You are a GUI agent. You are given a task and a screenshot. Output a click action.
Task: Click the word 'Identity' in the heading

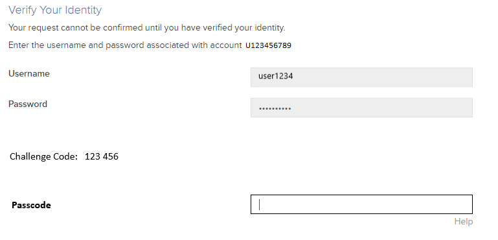(83, 10)
